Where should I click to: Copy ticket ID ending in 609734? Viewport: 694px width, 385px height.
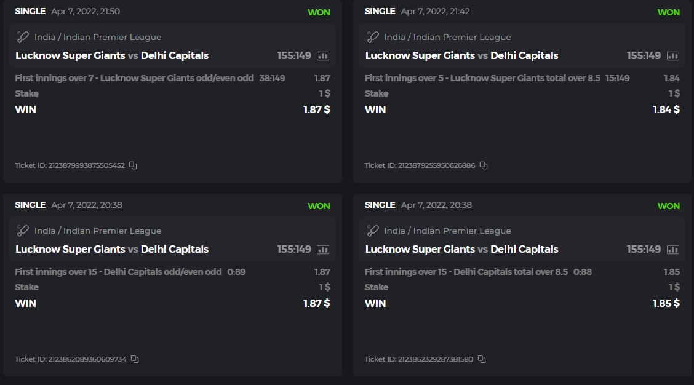click(x=135, y=359)
